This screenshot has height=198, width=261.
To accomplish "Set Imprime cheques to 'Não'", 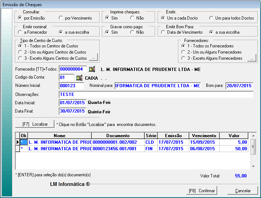I will 133,18.
